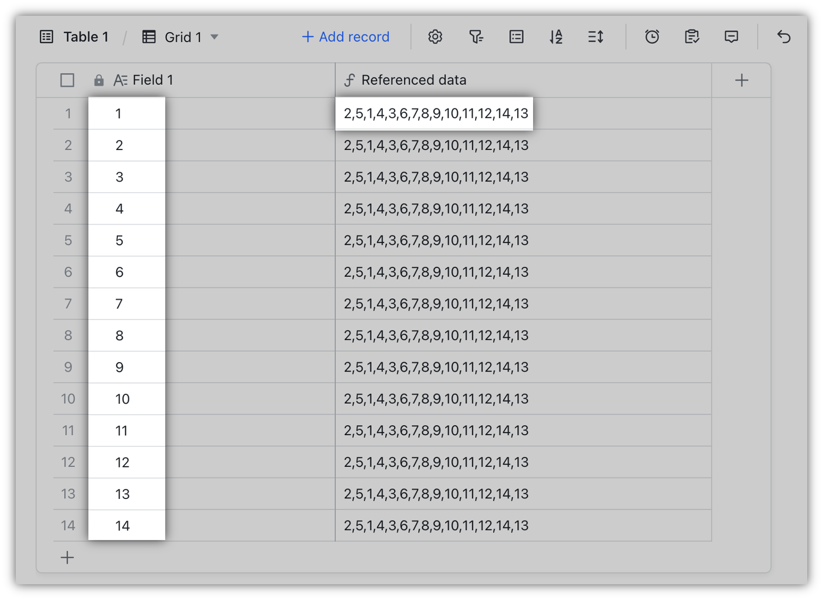Open the field settings gear icon
Screen dimensions: 823x600
tap(435, 37)
